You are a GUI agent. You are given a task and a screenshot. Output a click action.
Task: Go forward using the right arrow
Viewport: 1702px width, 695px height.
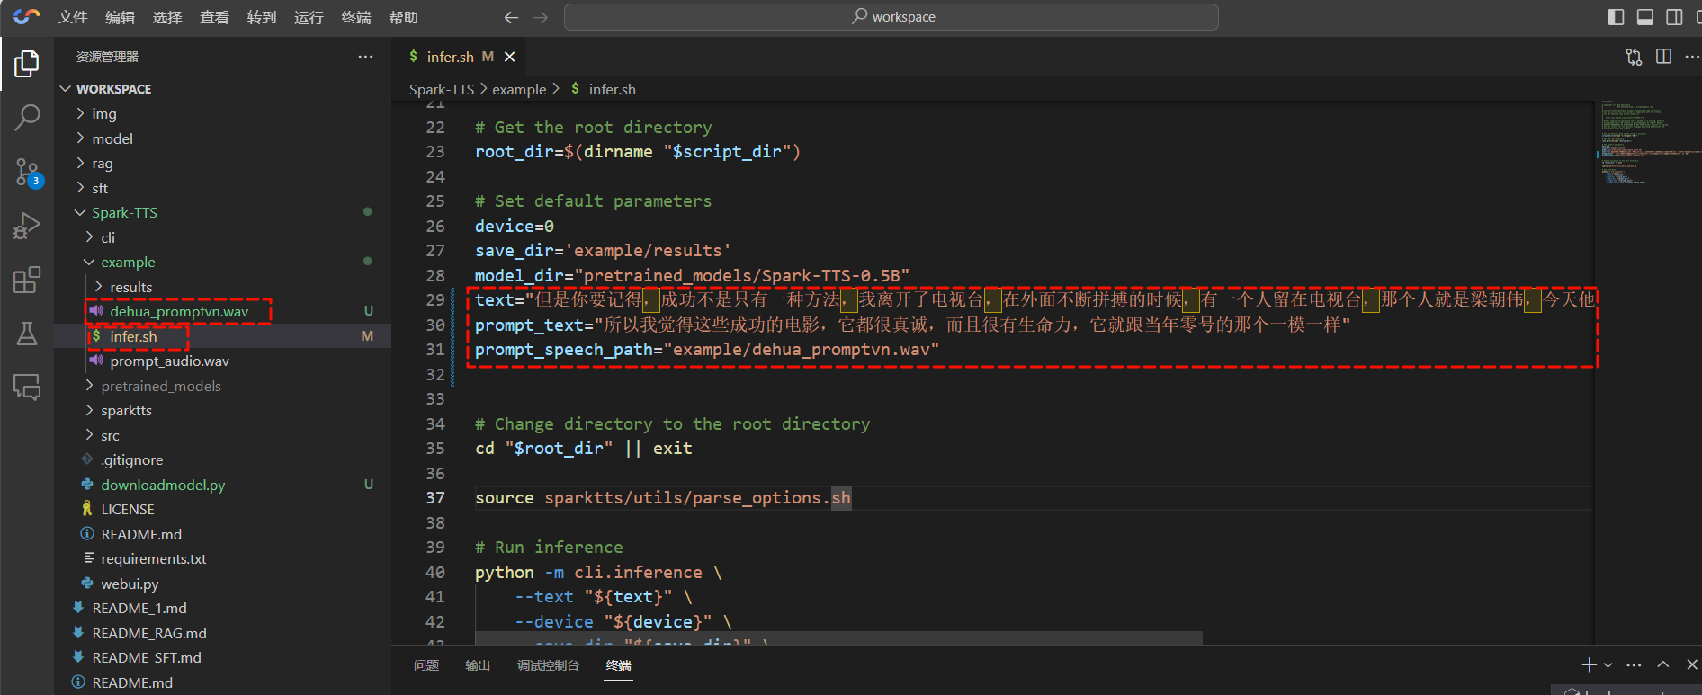tap(541, 17)
